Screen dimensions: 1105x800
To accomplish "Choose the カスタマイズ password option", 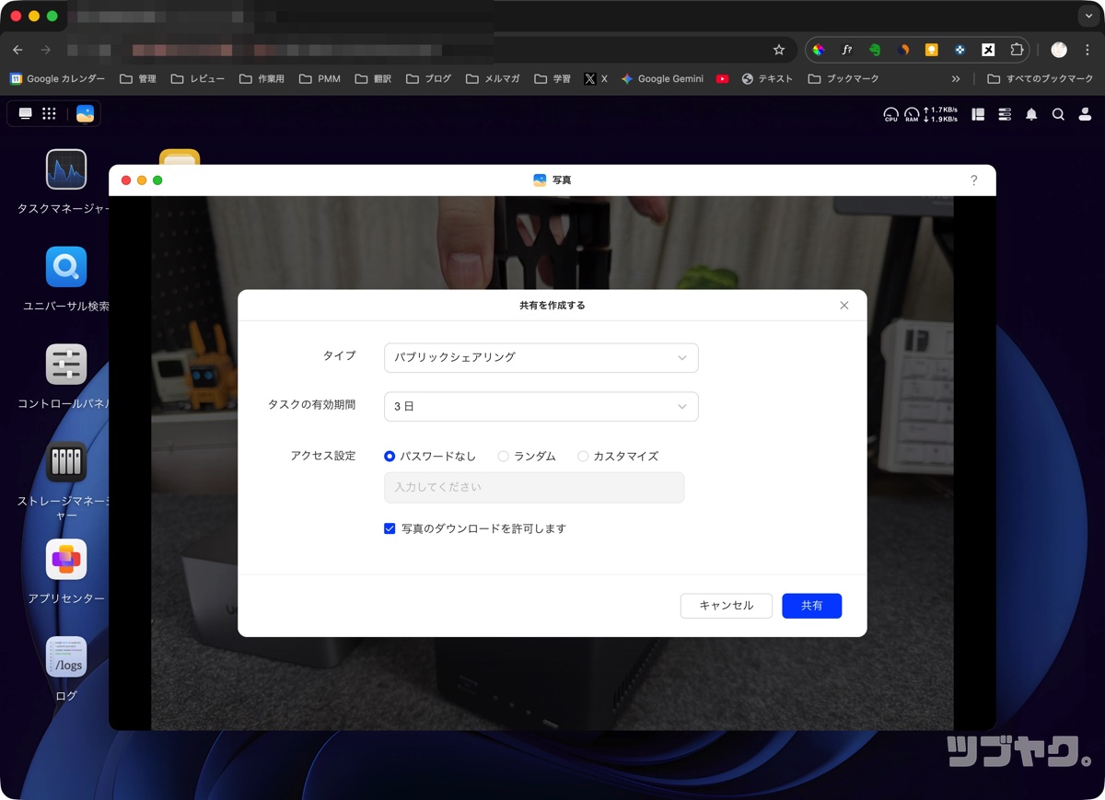I will [x=583, y=456].
